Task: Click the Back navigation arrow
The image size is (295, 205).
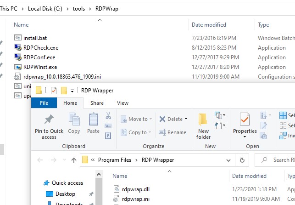Action: point(40,160)
